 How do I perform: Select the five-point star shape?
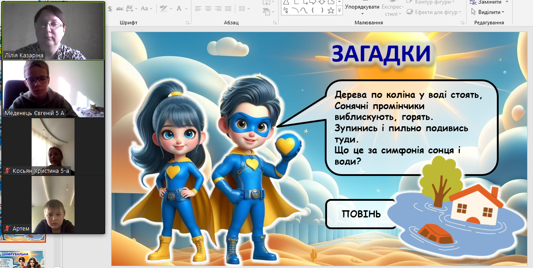coord(331,10)
